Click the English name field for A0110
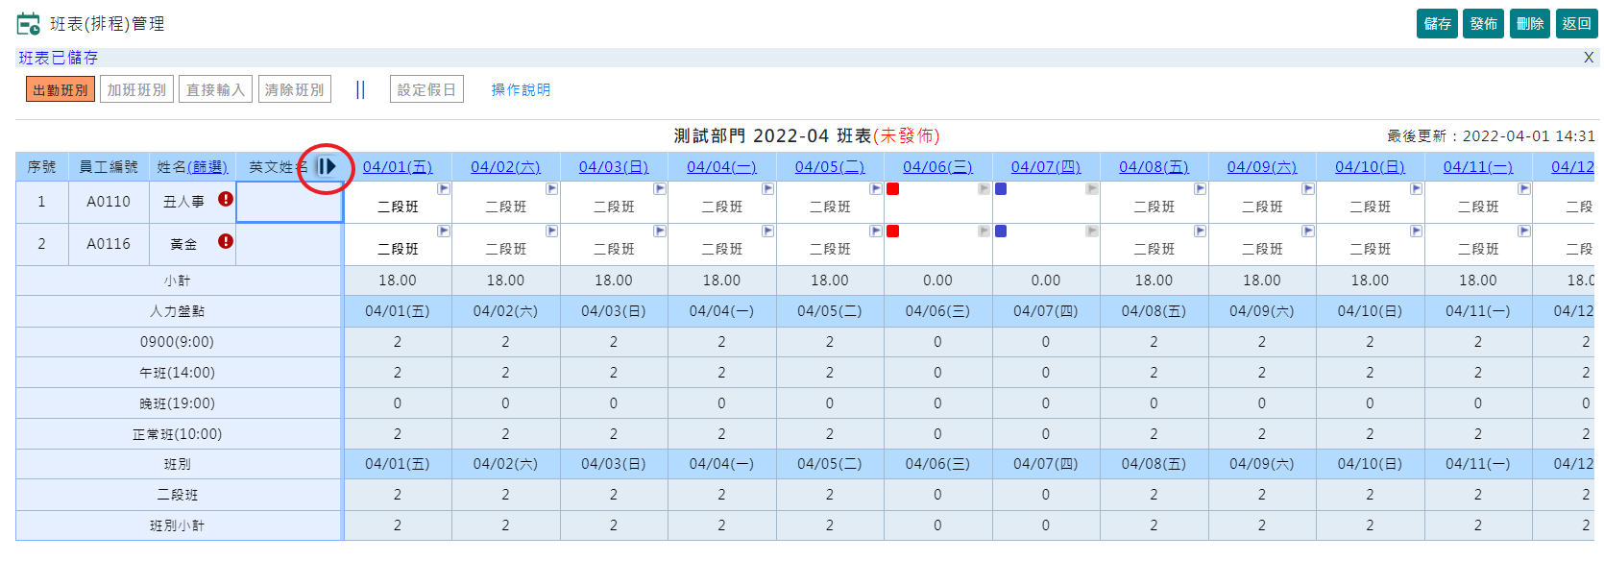1604x561 pixels. coord(289,203)
